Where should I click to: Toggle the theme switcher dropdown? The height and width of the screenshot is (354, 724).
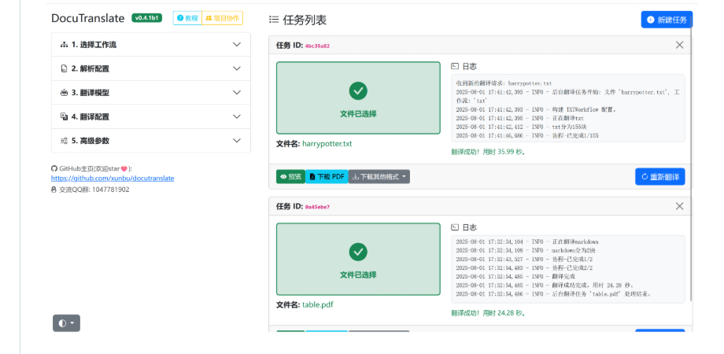[x=66, y=323]
